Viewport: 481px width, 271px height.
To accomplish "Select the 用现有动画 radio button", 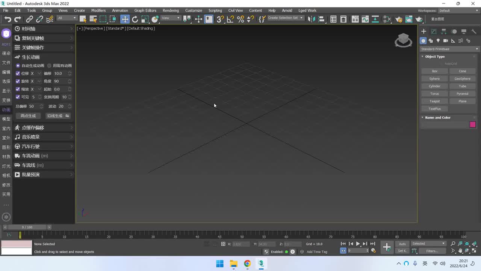I will [49, 65].
